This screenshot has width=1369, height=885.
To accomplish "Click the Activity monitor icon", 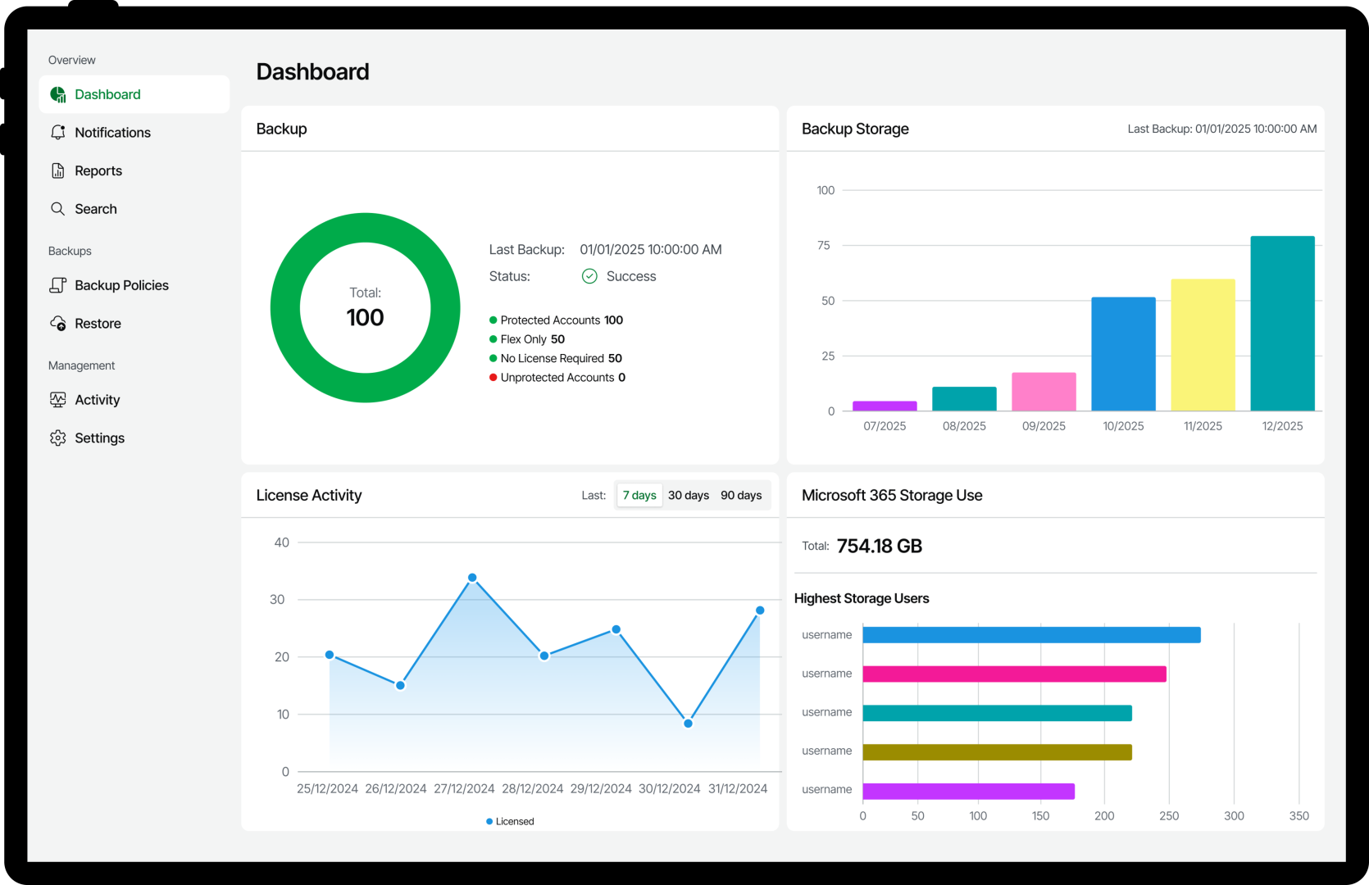I will 58,400.
